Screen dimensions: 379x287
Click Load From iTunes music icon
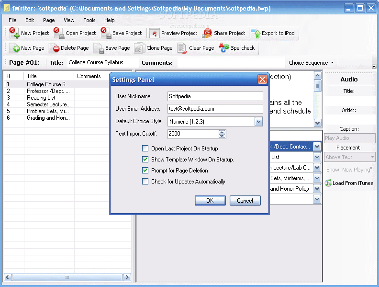tap(328, 183)
